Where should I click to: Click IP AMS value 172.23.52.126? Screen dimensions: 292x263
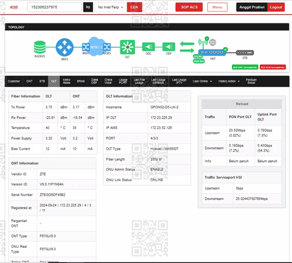(x=161, y=128)
